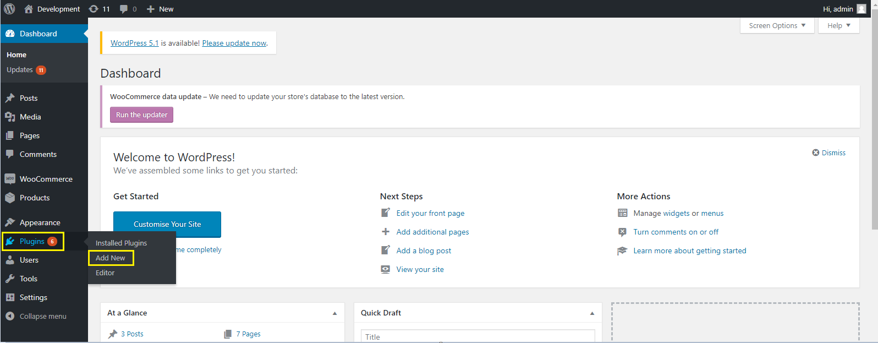This screenshot has height=343, width=878.
Task: Select Installed Plugins from flyout
Action: click(122, 243)
